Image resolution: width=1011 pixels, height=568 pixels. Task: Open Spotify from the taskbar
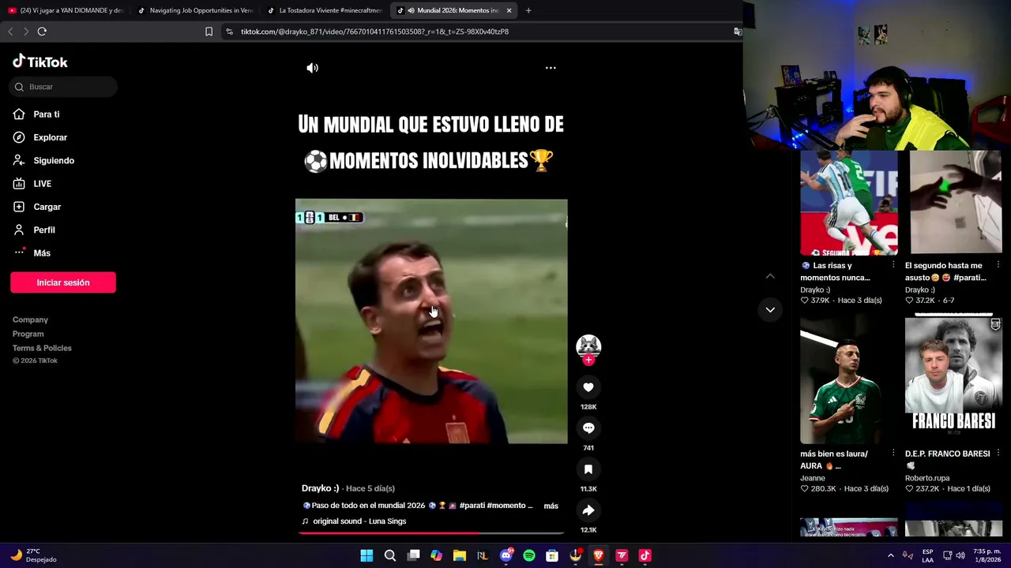tap(529, 555)
